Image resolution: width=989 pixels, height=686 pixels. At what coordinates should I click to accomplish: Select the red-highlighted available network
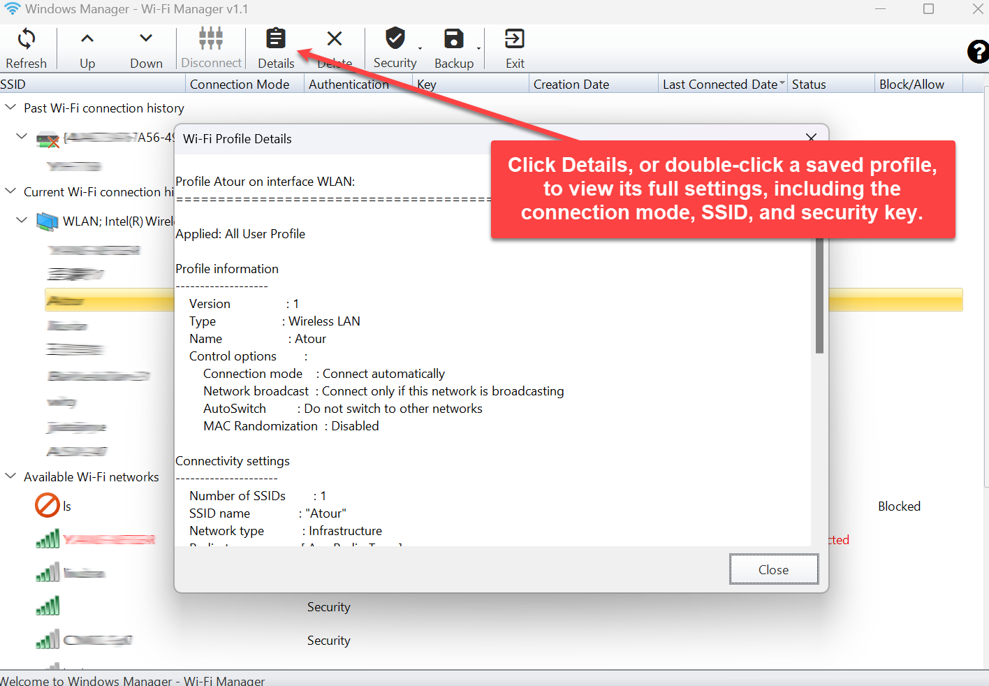click(109, 539)
